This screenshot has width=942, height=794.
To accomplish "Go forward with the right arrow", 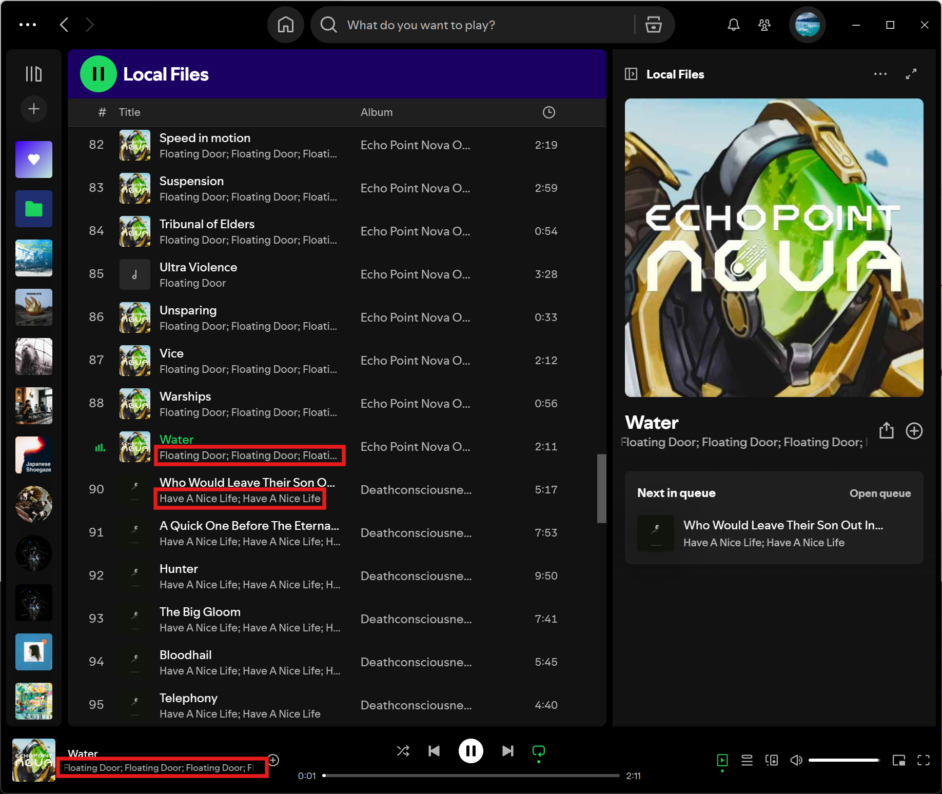I will (x=90, y=25).
